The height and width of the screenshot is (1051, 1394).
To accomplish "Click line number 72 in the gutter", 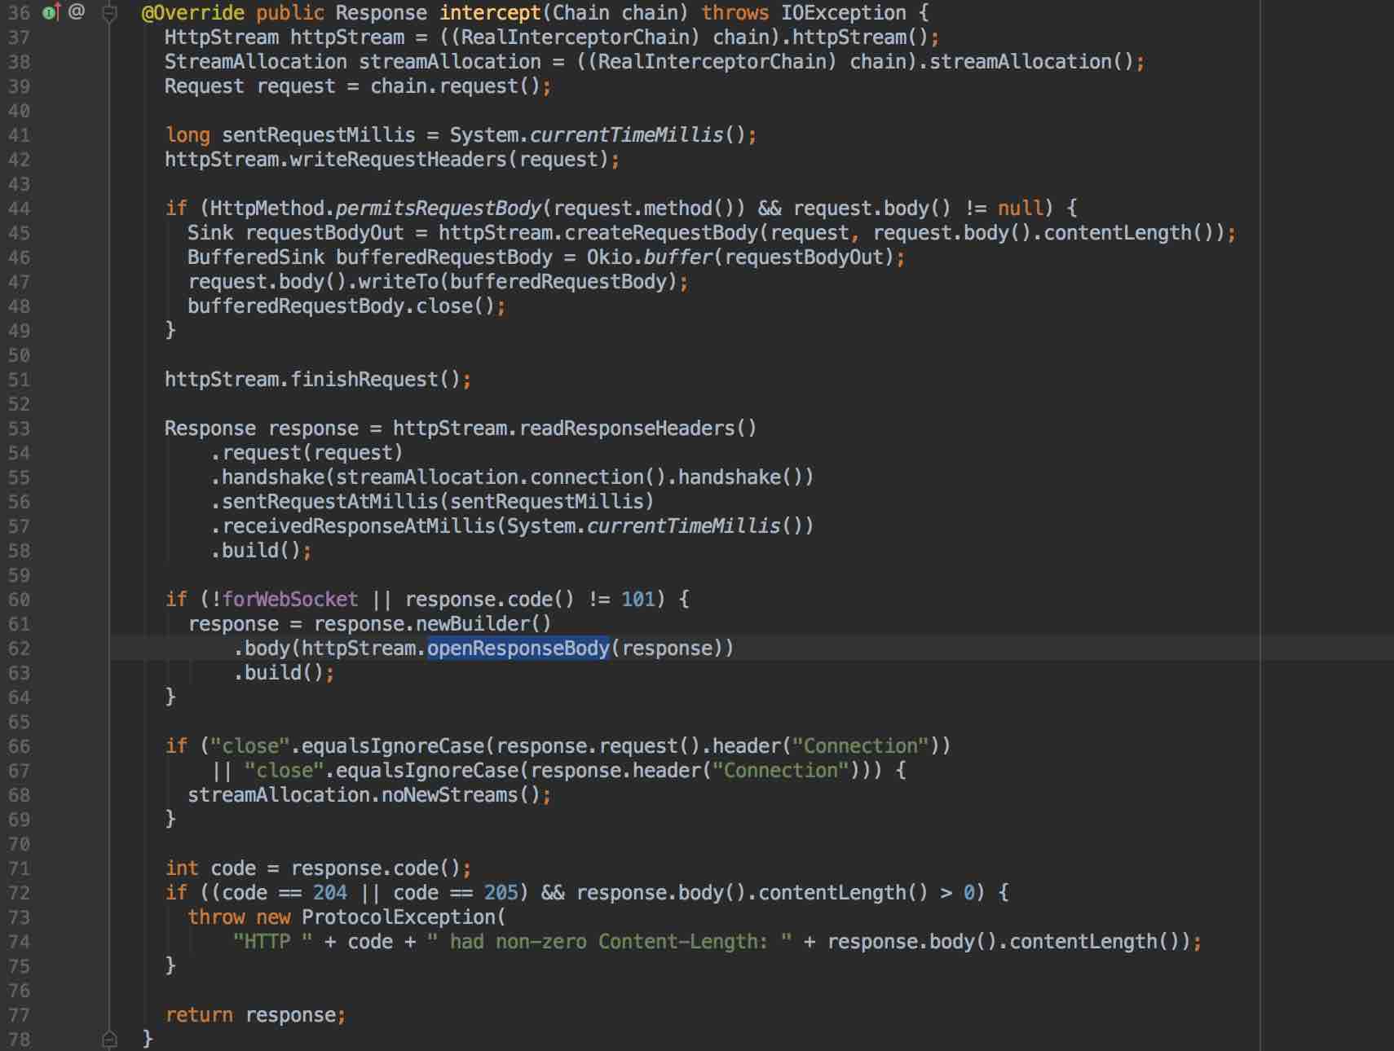I will [19, 893].
